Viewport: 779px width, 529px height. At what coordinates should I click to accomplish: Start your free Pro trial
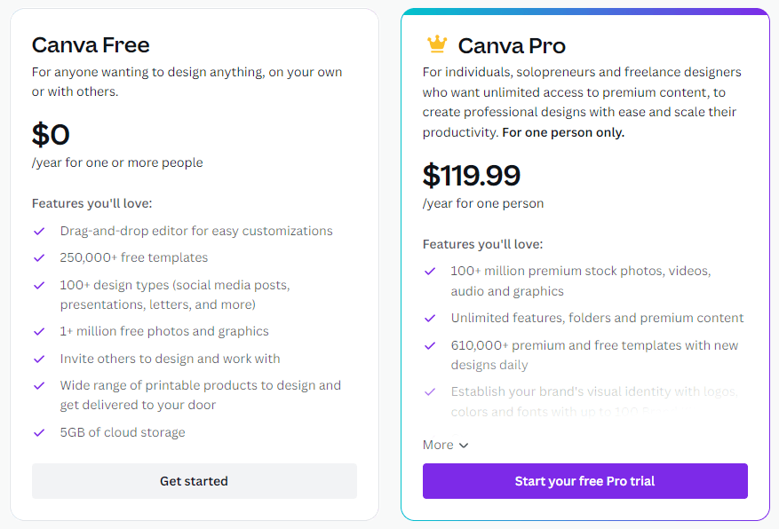click(x=584, y=481)
